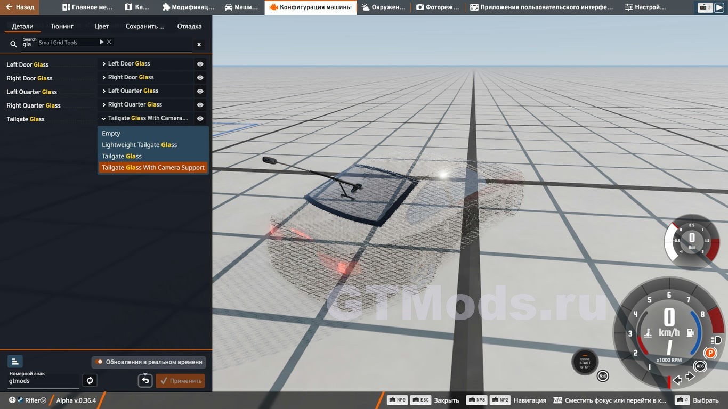
Task: Collapse the Tailgate Glass dropdown chevron
Action: pyautogui.click(x=104, y=118)
